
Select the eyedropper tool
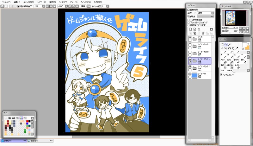(237, 48)
